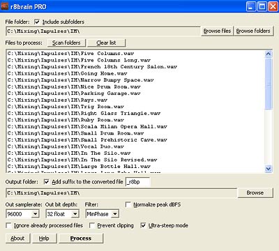279x251 pixels.
Task: Click the file list scroll down arrow
Action: coord(269,169)
